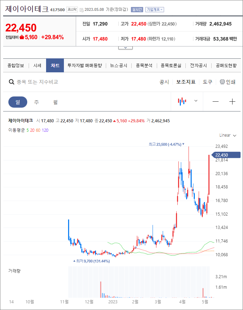Click the 거래량 value 2,462,945 in summary
Image resolution: width=243 pixels, height=310 pixels.
220,24
